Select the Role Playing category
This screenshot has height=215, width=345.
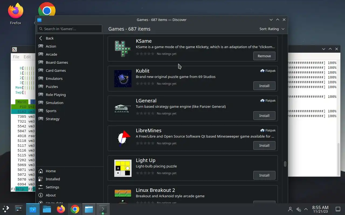coord(69,95)
